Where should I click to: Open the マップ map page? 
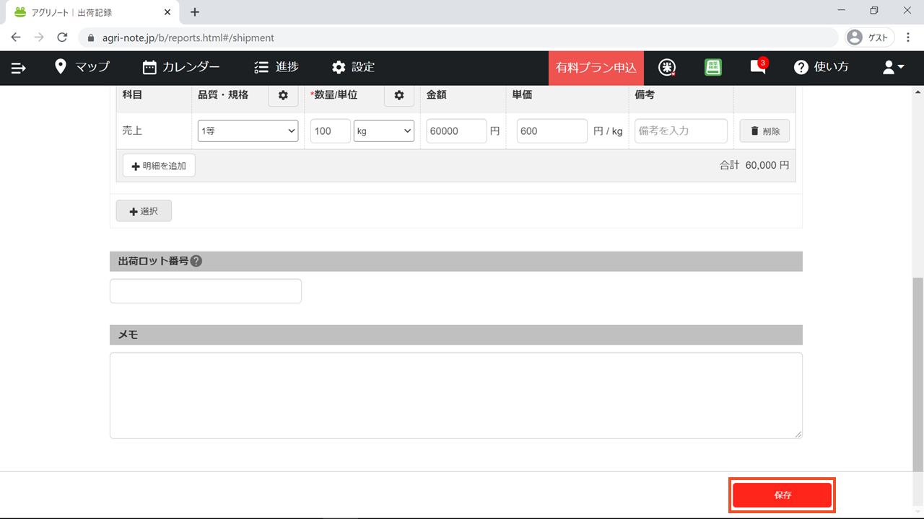point(82,67)
